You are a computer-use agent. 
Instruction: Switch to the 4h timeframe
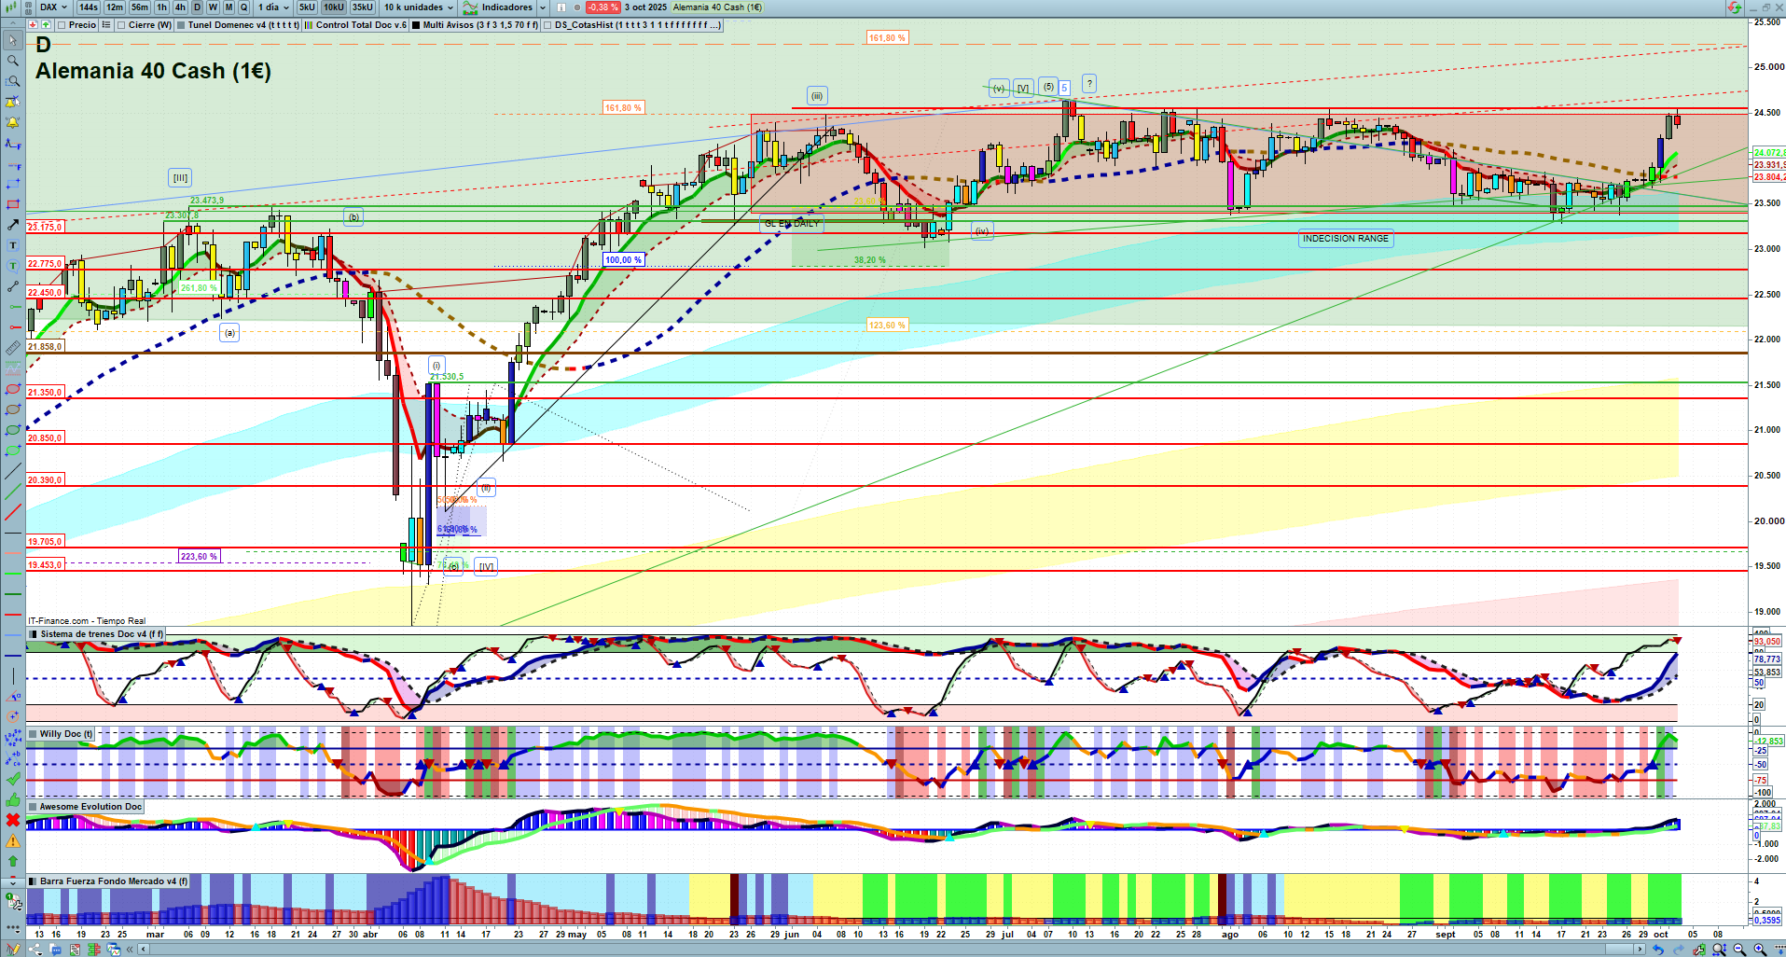180,7
